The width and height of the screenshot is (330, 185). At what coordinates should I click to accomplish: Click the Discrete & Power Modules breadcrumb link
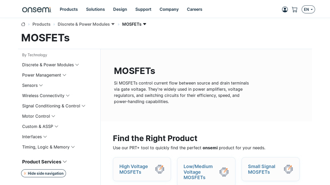click(x=84, y=24)
